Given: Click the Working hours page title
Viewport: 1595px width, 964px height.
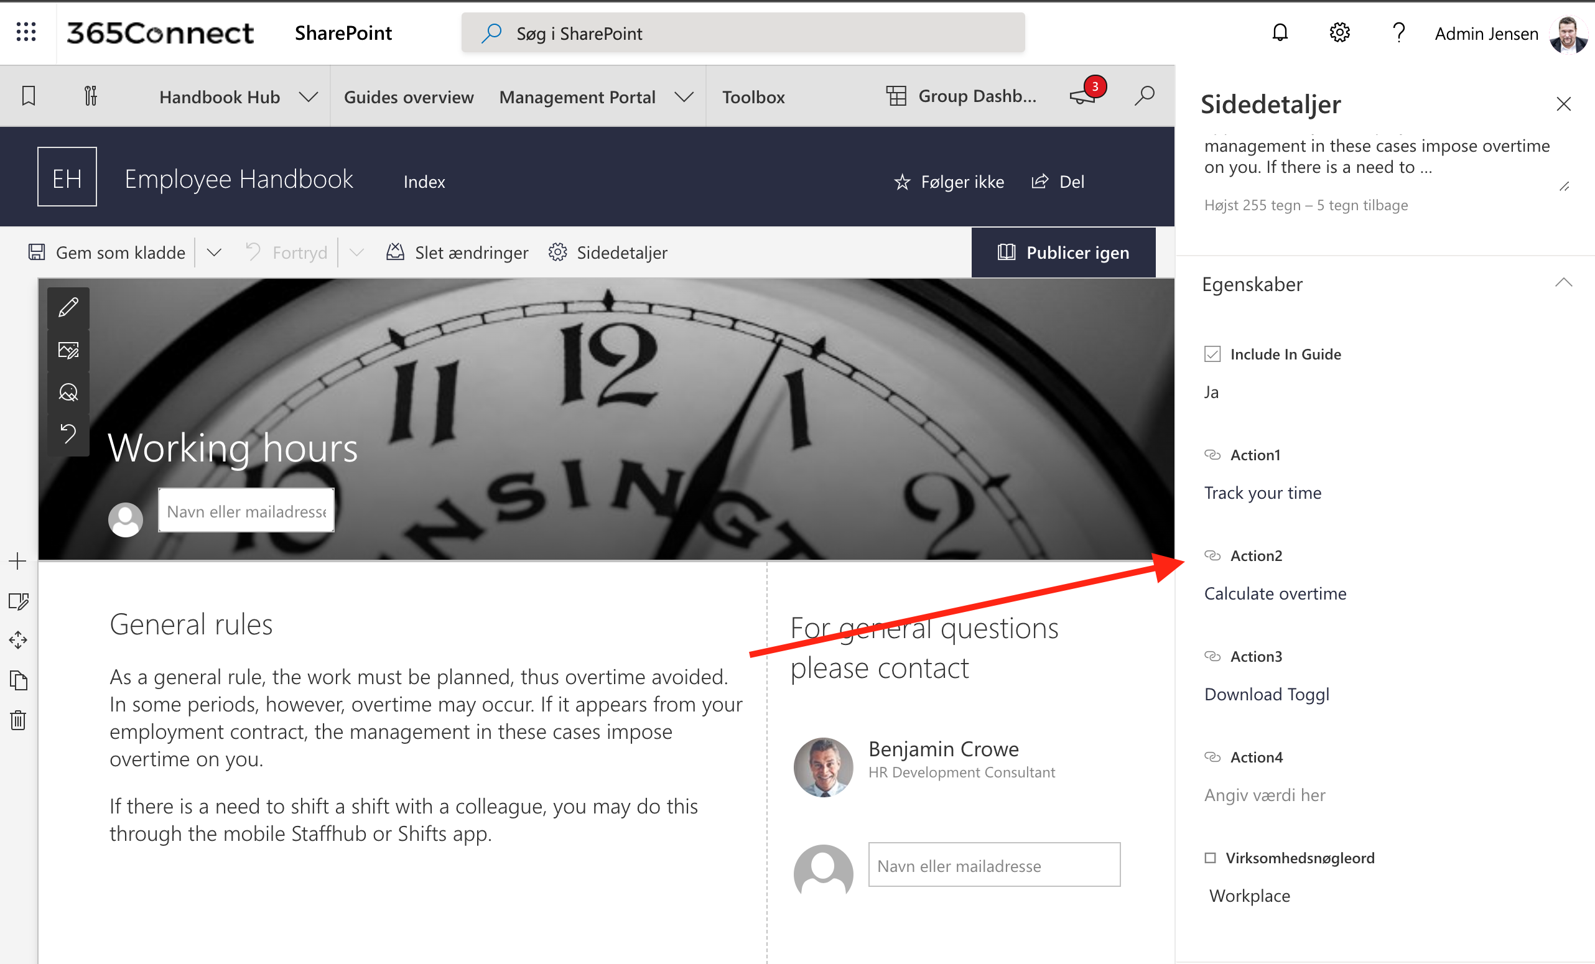Looking at the screenshot, I should (233, 448).
